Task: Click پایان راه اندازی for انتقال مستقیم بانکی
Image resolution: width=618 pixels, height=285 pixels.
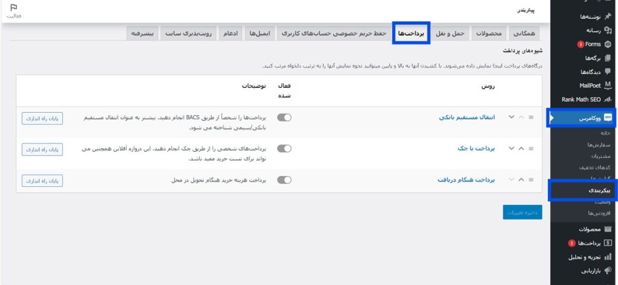Action: [x=42, y=119]
